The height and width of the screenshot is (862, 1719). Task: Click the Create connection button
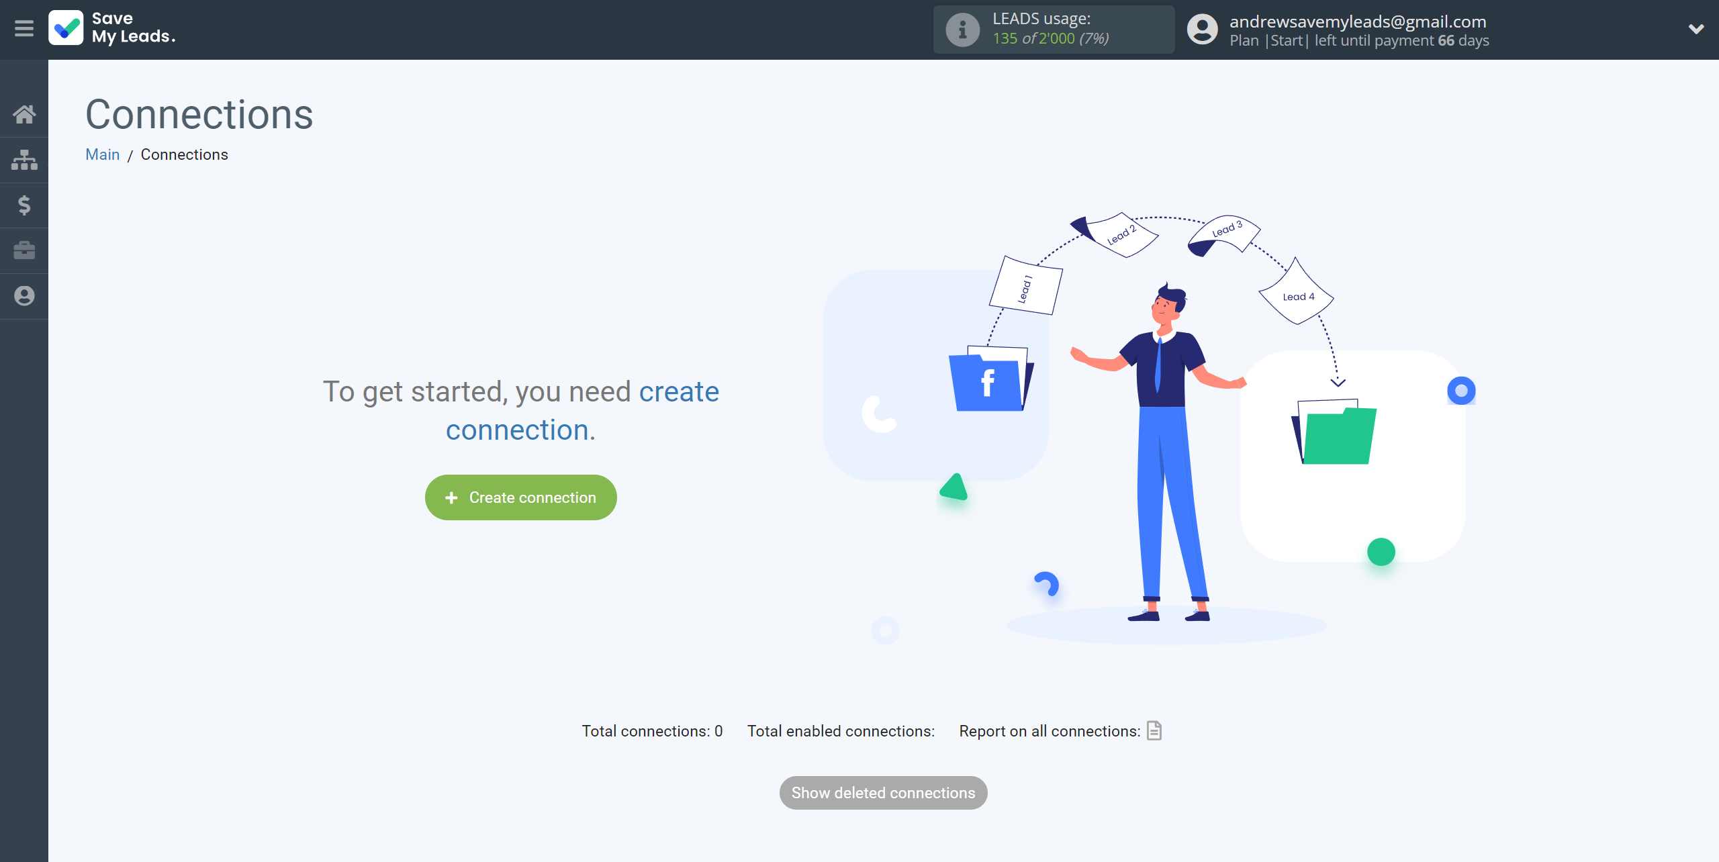coord(521,497)
